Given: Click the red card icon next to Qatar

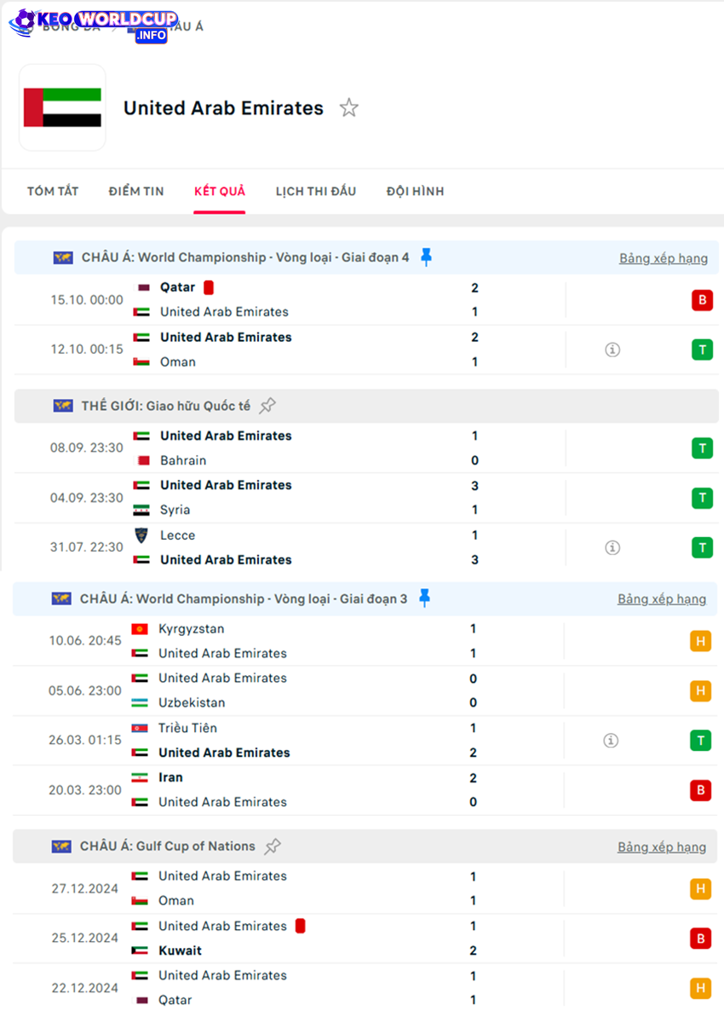Looking at the screenshot, I should coord(209,287).
